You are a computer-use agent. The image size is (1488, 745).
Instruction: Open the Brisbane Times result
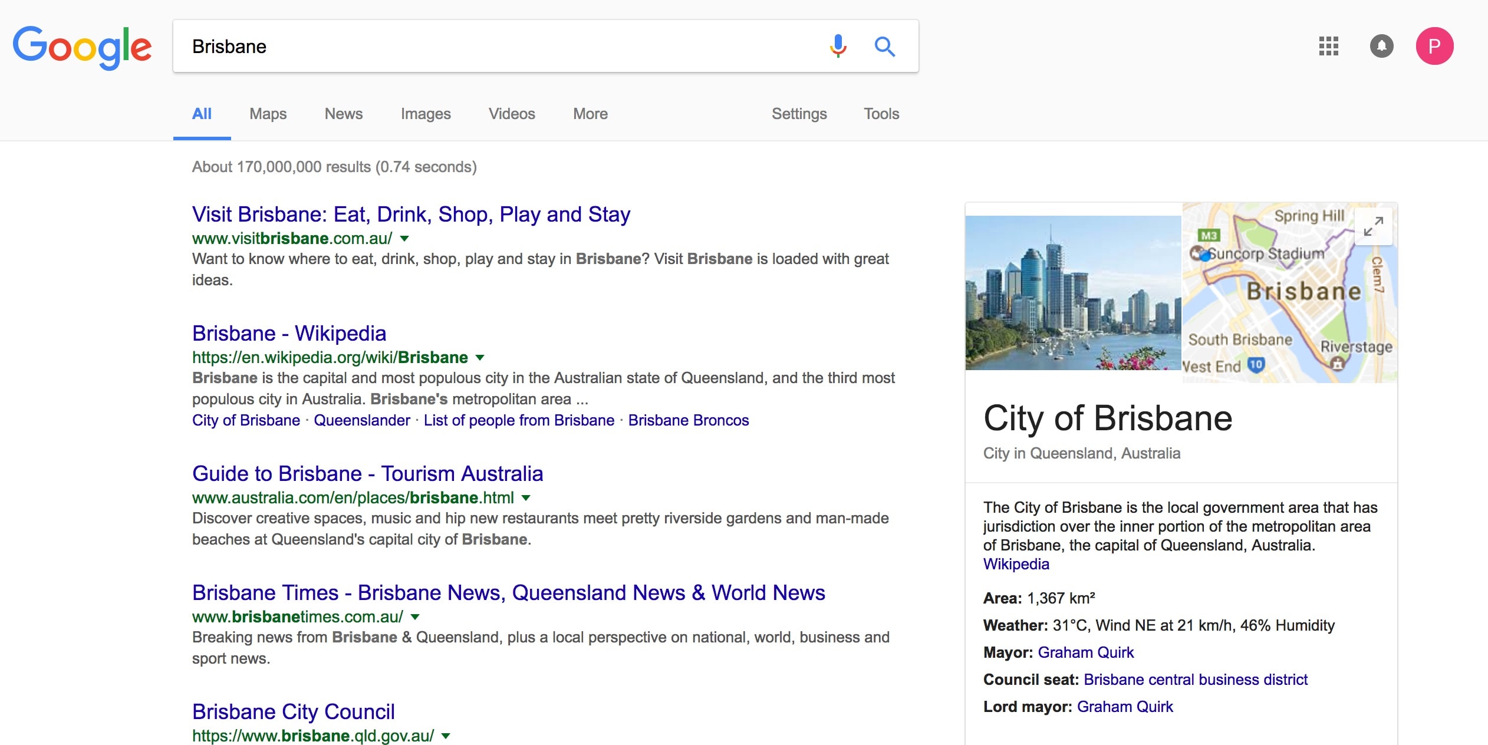pyautogui.click(x=508, y=593)
